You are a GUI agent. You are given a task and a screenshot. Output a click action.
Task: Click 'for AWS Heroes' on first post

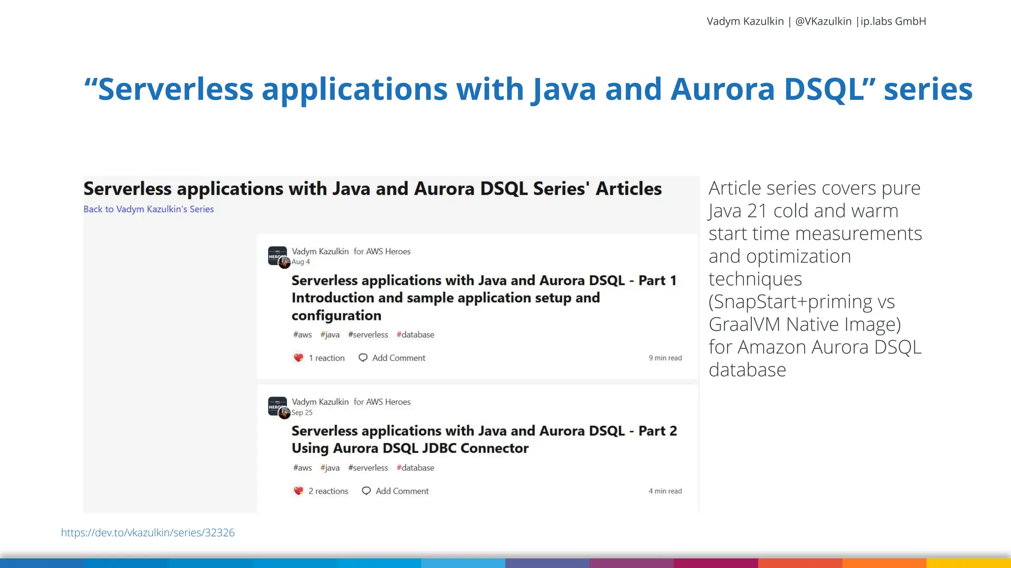click(382, 251)
